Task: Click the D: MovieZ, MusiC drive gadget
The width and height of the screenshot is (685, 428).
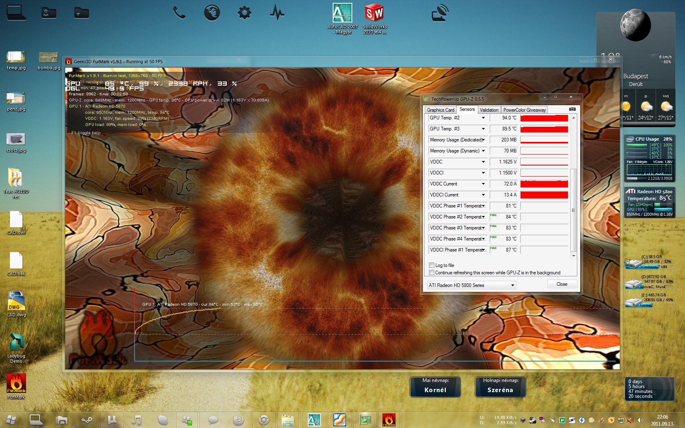Action: point(649,282)
